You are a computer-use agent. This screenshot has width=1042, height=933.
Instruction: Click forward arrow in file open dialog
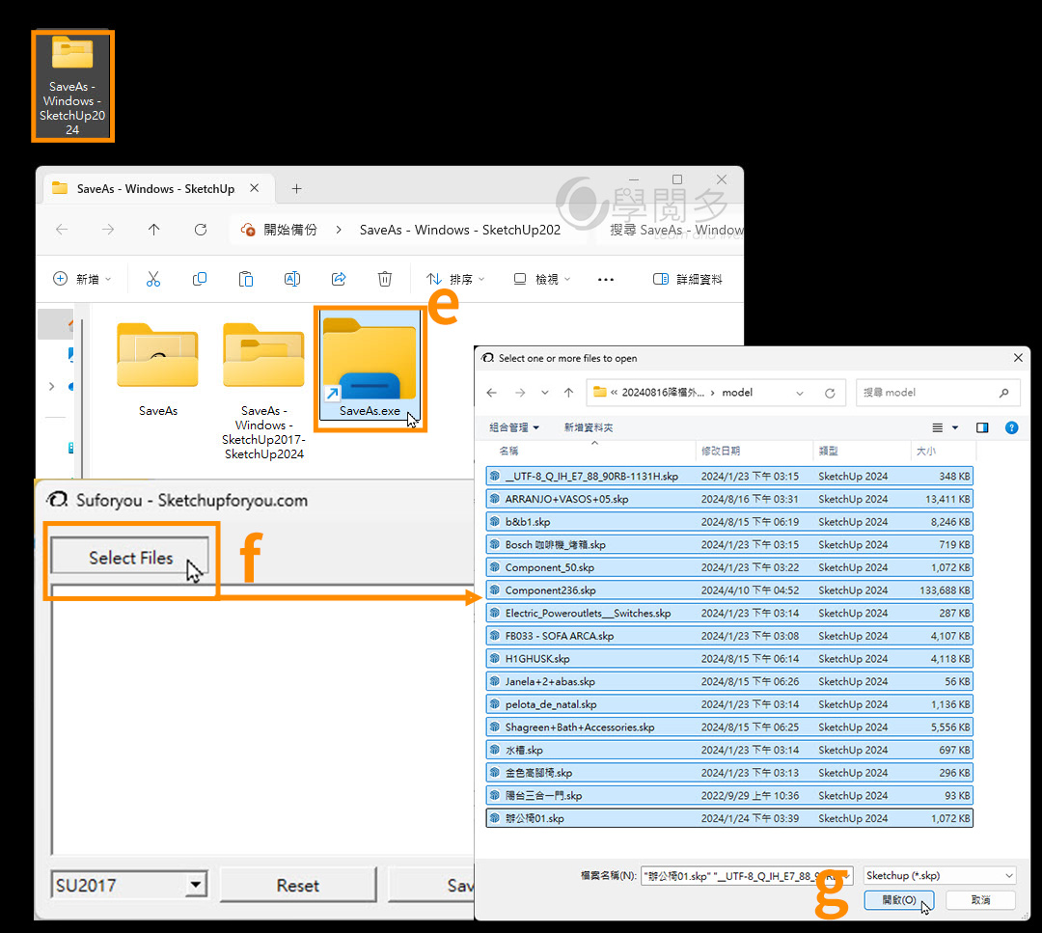click(x=520, y=393)
